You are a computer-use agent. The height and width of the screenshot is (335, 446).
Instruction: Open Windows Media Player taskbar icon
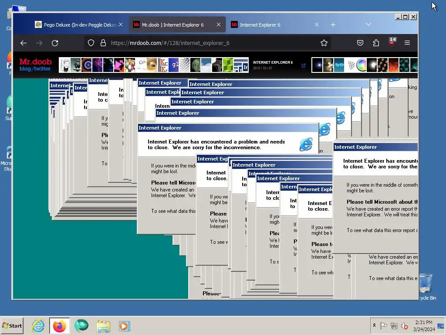(x=124, y=326)
